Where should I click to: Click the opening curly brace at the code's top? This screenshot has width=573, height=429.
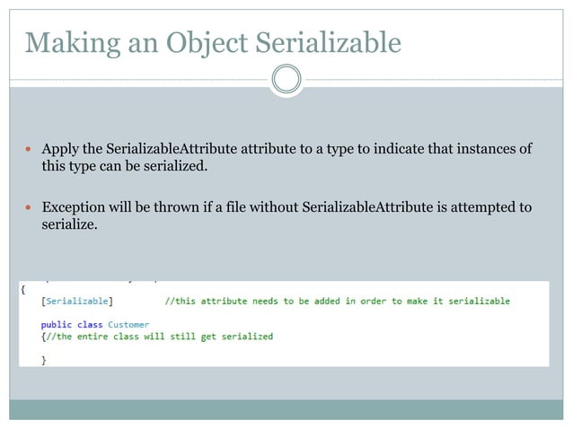point(23,290)
